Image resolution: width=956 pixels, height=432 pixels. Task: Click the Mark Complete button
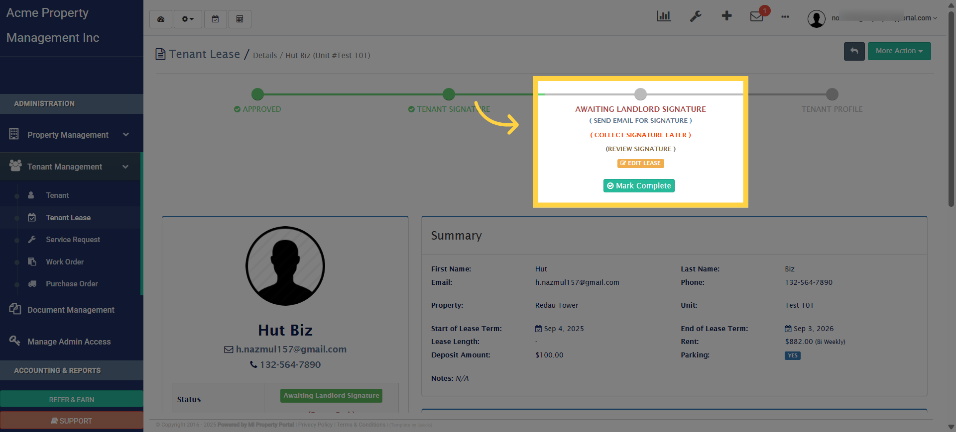coord(639,185)
